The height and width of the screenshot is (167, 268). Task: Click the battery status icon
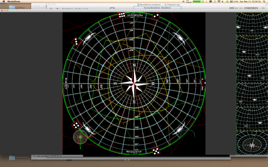click(231, 1)
